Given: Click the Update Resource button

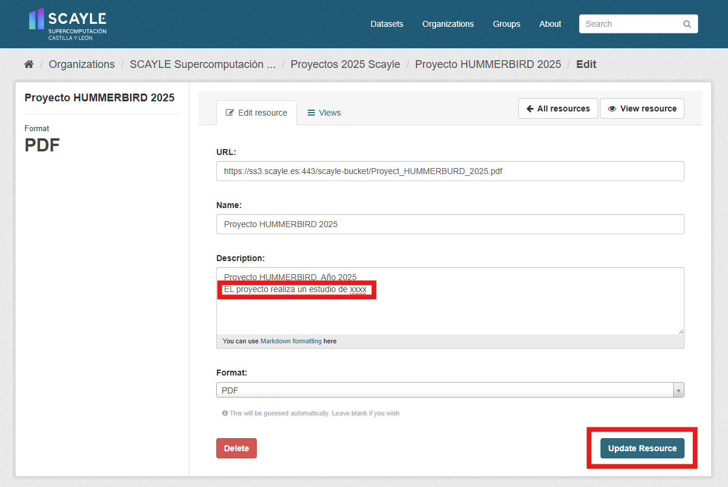Looking at the screenshot, I should pos(642,448).
